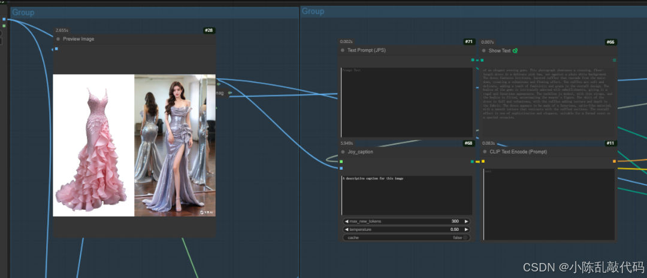This screenshot has height=278, width=647.
Task: Click the grid-shaped output port on Show Text
Action: tap(615, 60)
